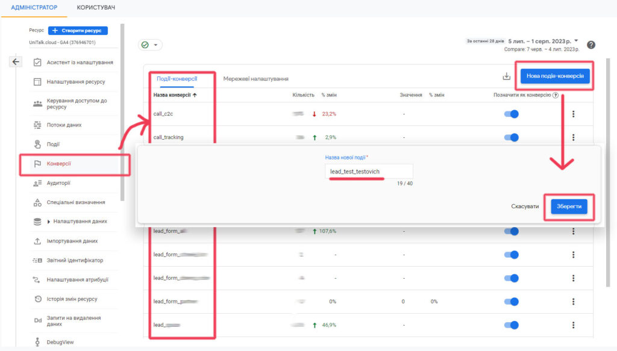Viewport: 617px width, 351px height.
Task: Click the Конверсії flag icon
Action: point(37,164)
